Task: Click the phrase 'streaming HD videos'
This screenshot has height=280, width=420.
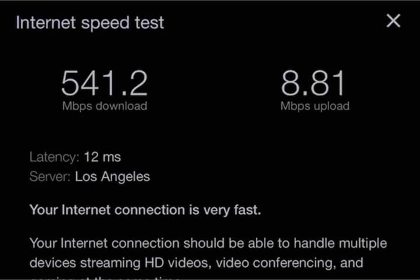Action: pyautogui.click(x=150, y=263)
